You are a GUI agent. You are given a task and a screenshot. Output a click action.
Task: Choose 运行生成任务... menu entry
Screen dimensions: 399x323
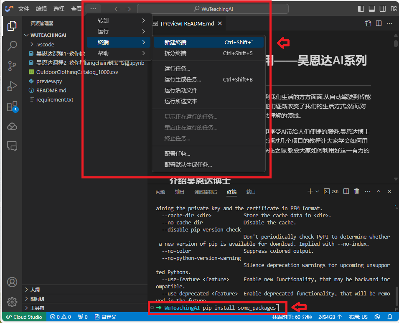point(208,80)
